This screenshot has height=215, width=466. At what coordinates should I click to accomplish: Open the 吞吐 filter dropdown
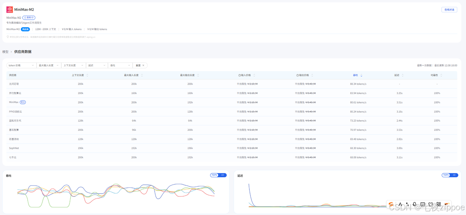120,65
